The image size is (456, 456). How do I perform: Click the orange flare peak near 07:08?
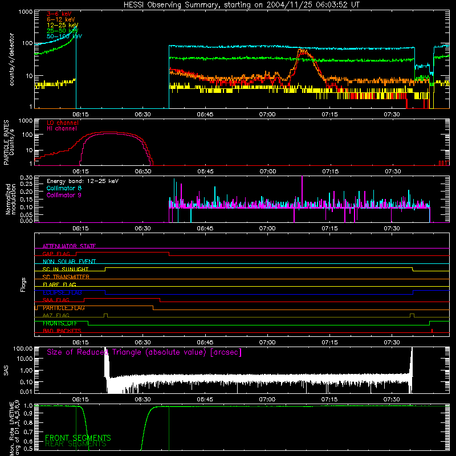click(303, 51)
